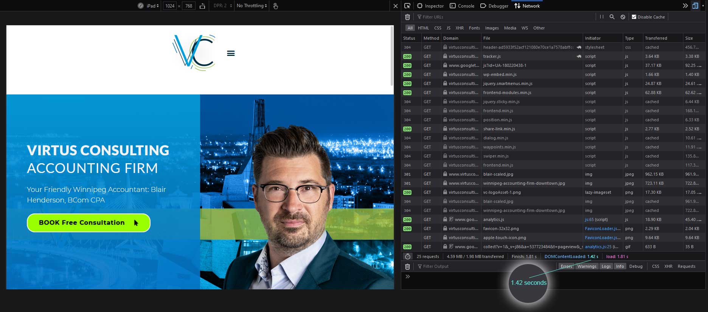Open the DPR dropdown
The height and width of the screenshot is (312, 708).
pyautogui.click(x=222, y=6)
